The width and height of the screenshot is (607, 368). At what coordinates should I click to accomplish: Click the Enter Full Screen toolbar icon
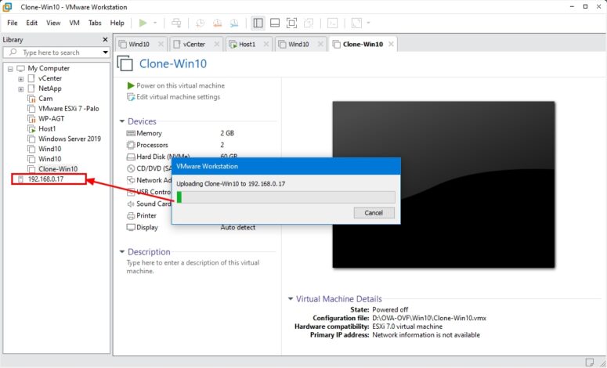click(291, 23)
